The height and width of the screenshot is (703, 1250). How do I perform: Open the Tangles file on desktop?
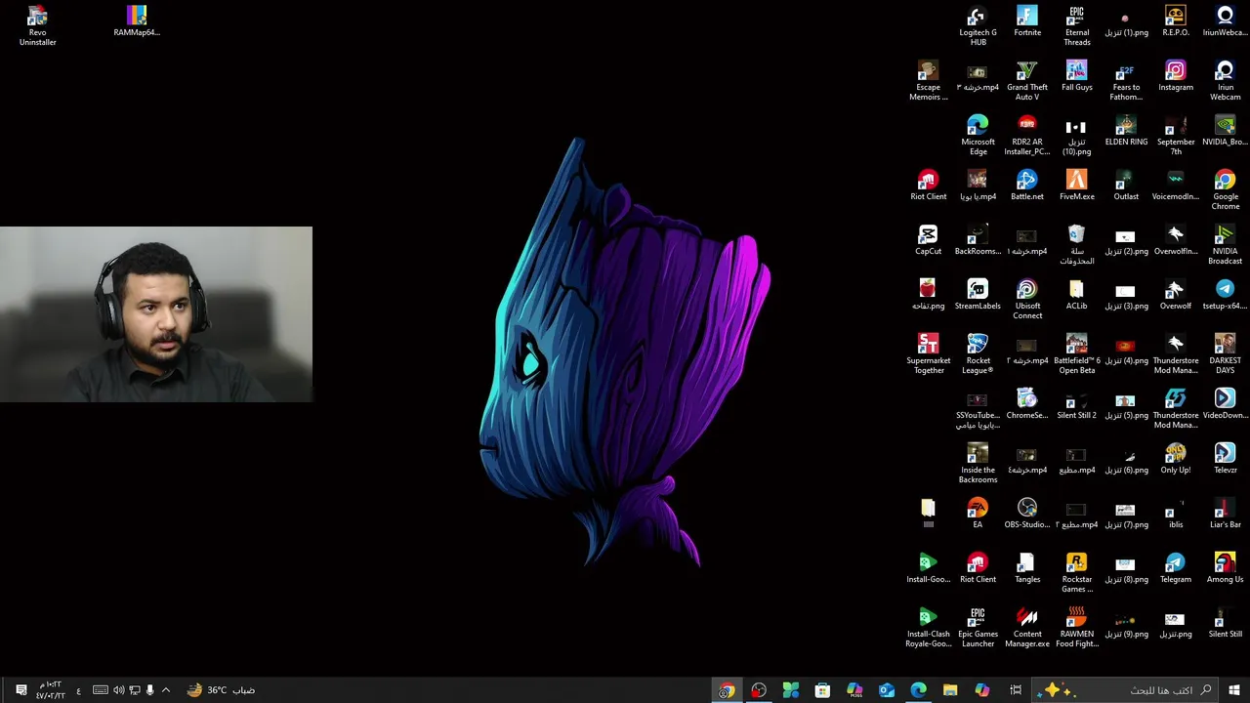click(1027, 568)
